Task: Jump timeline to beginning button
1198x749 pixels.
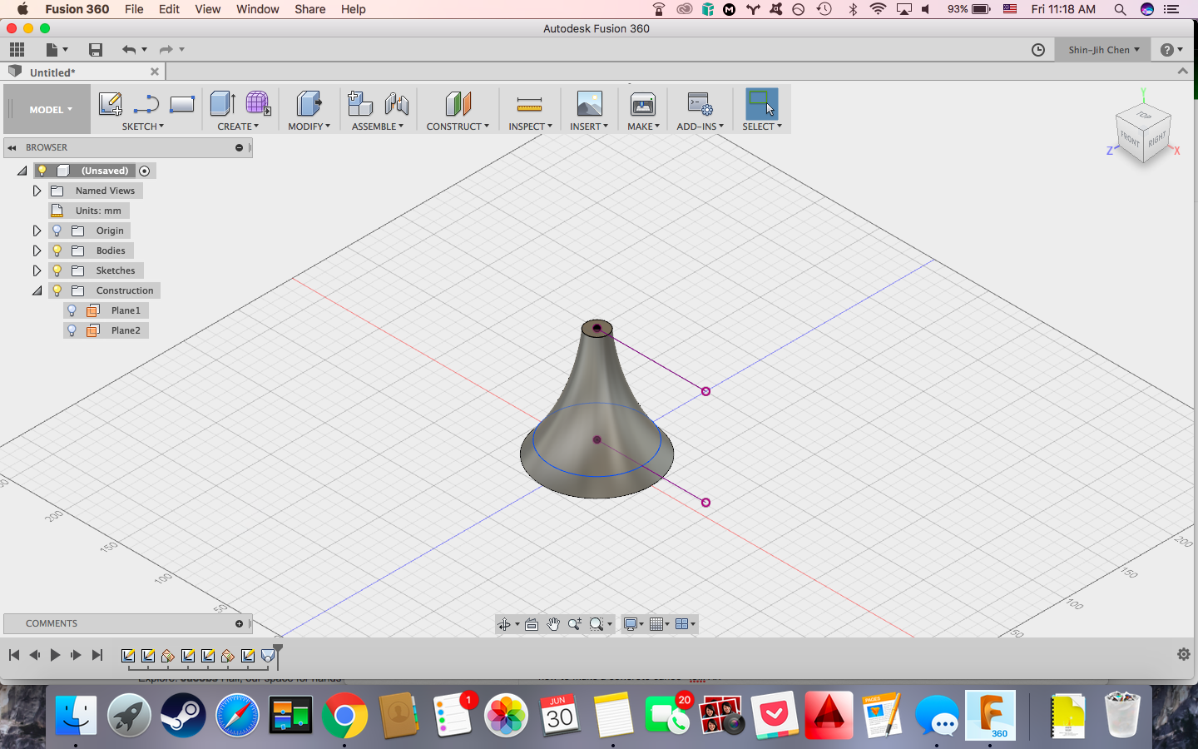Action: coord(14,655)
